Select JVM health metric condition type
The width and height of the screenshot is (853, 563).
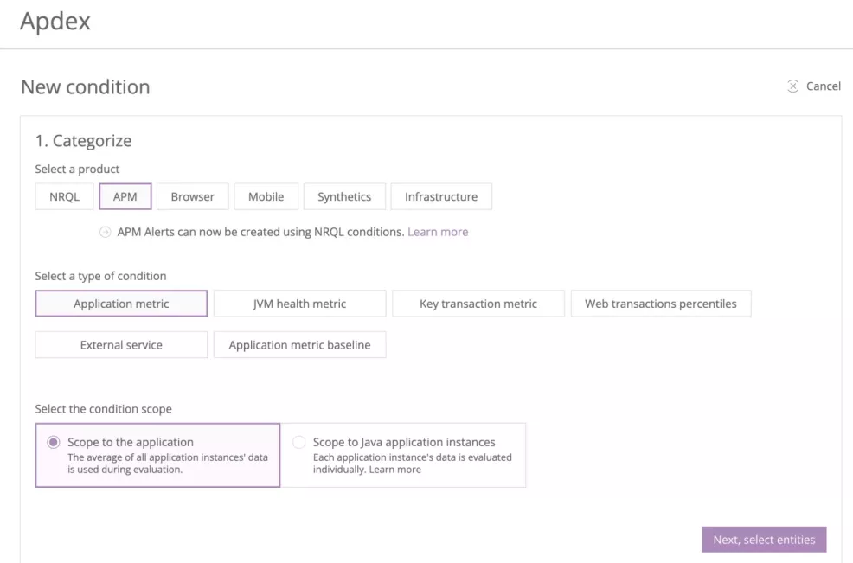tap(299, 304)
